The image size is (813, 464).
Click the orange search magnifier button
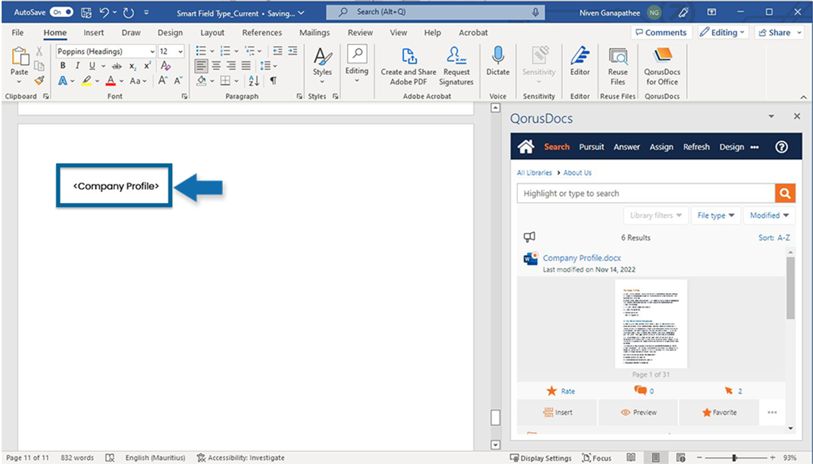784,193
